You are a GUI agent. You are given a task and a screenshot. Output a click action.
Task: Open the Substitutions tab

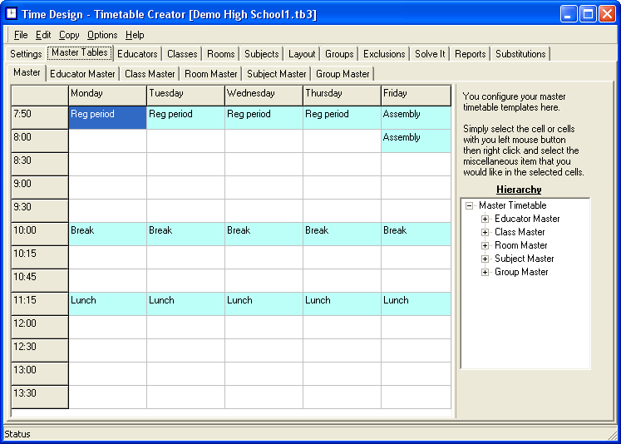coord(520,54)
